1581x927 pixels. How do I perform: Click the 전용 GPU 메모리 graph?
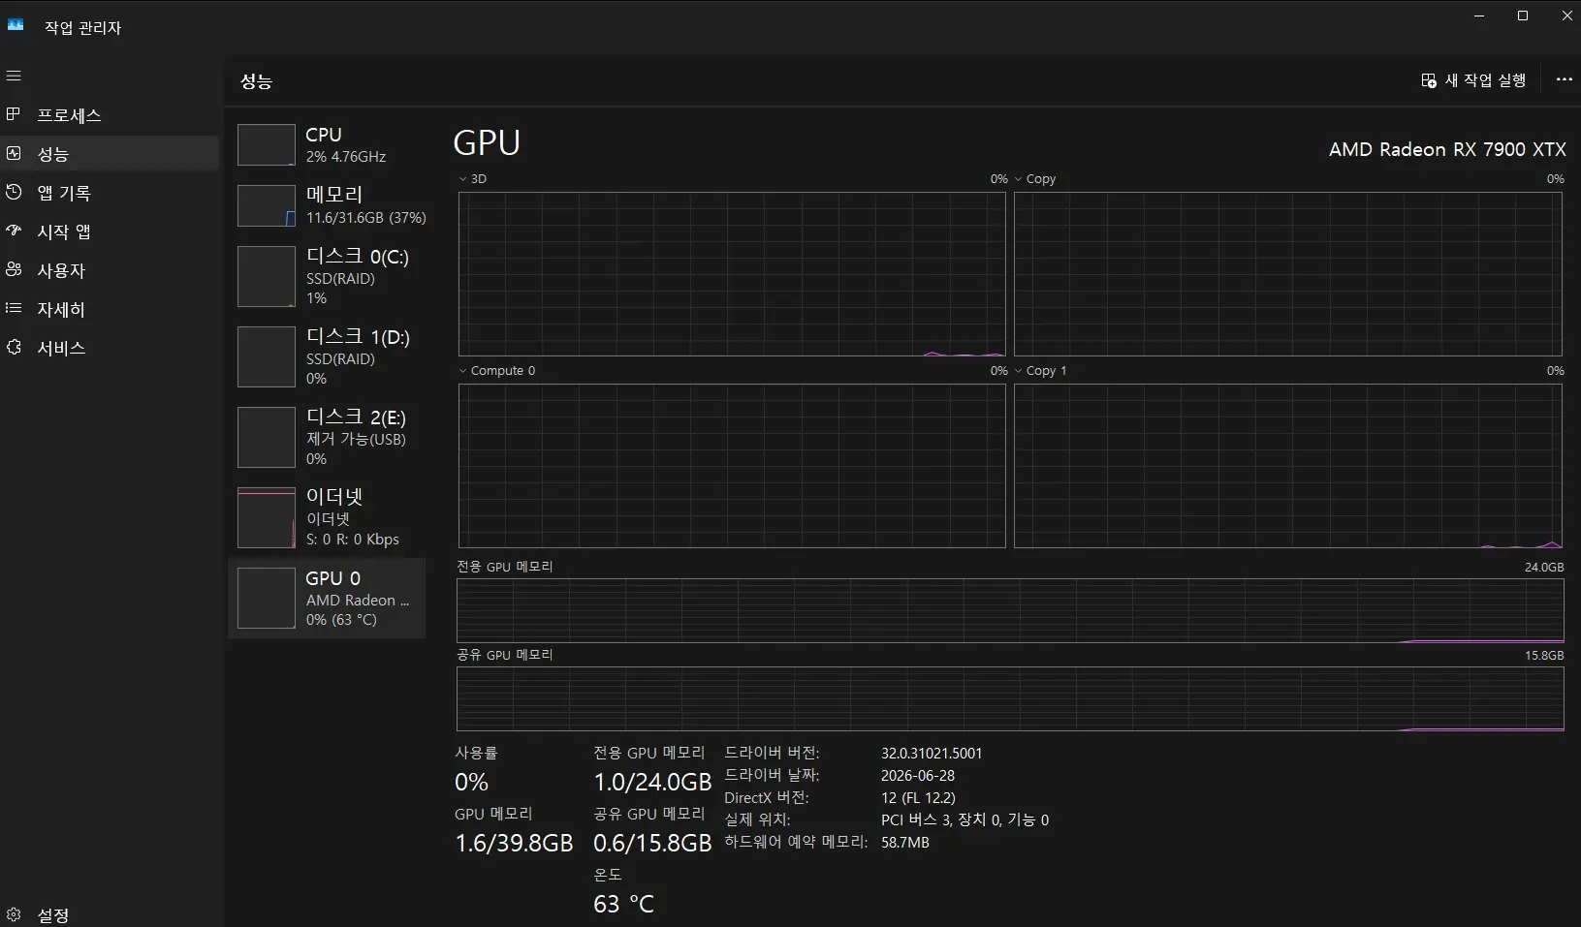(1010, 610)
